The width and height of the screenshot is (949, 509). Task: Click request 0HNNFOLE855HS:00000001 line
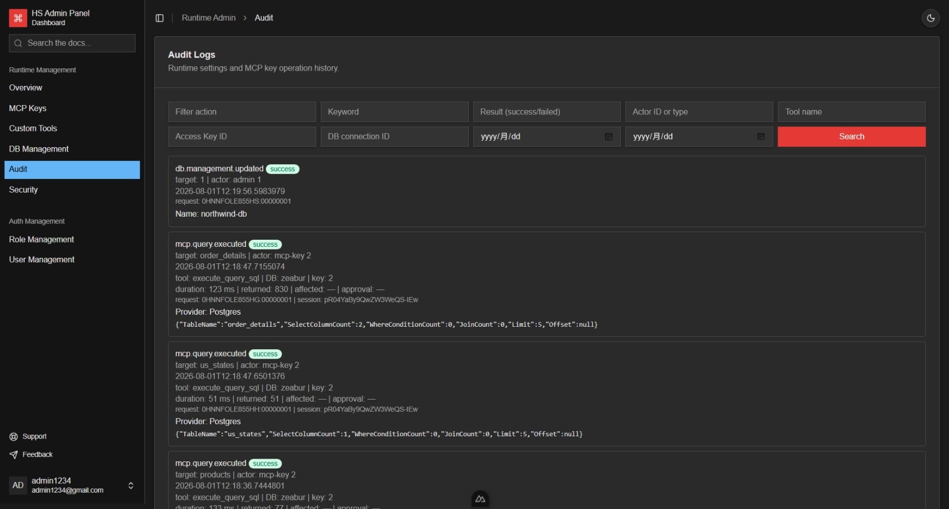coord(233,201)
